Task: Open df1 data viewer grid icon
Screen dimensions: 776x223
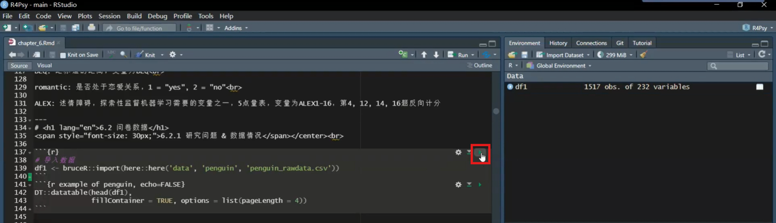Action: [x=759, y=87]
